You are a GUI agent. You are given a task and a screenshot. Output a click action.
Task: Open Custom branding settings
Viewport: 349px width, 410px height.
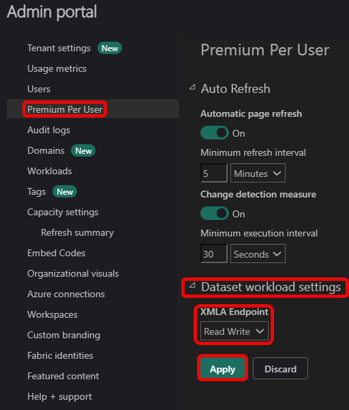tap(63, 336)
